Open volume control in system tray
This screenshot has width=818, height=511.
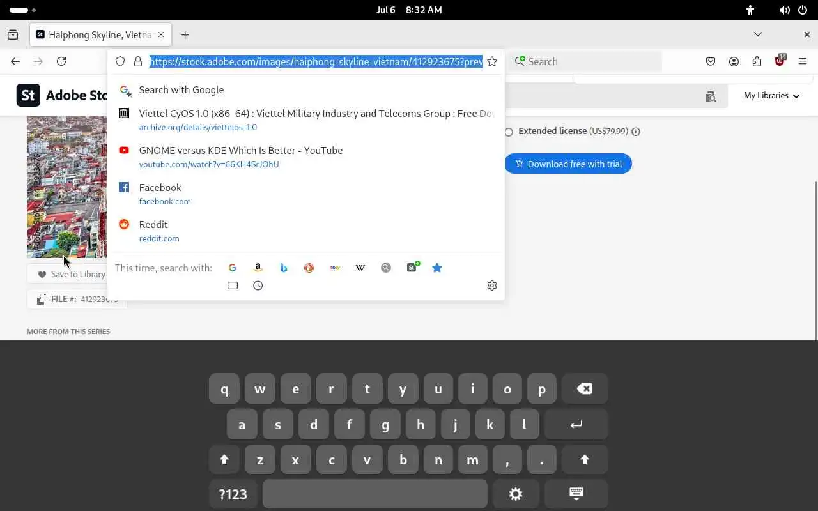(785, 10)
